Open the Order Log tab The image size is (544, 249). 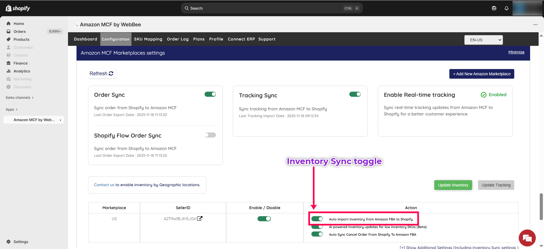[178, 39]
